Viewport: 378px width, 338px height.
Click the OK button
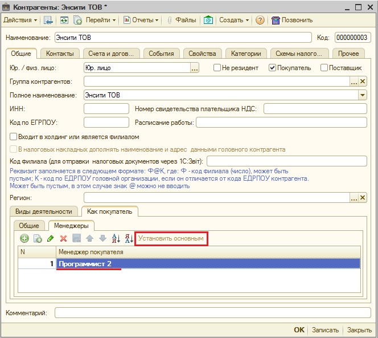[299, 330]
